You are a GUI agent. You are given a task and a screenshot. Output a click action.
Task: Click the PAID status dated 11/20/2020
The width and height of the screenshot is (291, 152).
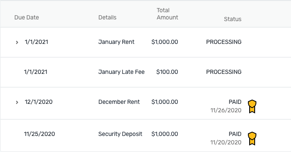click(x=235, y=134)
